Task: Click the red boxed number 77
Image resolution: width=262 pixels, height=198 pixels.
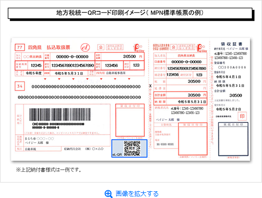Action: point(20,47)
